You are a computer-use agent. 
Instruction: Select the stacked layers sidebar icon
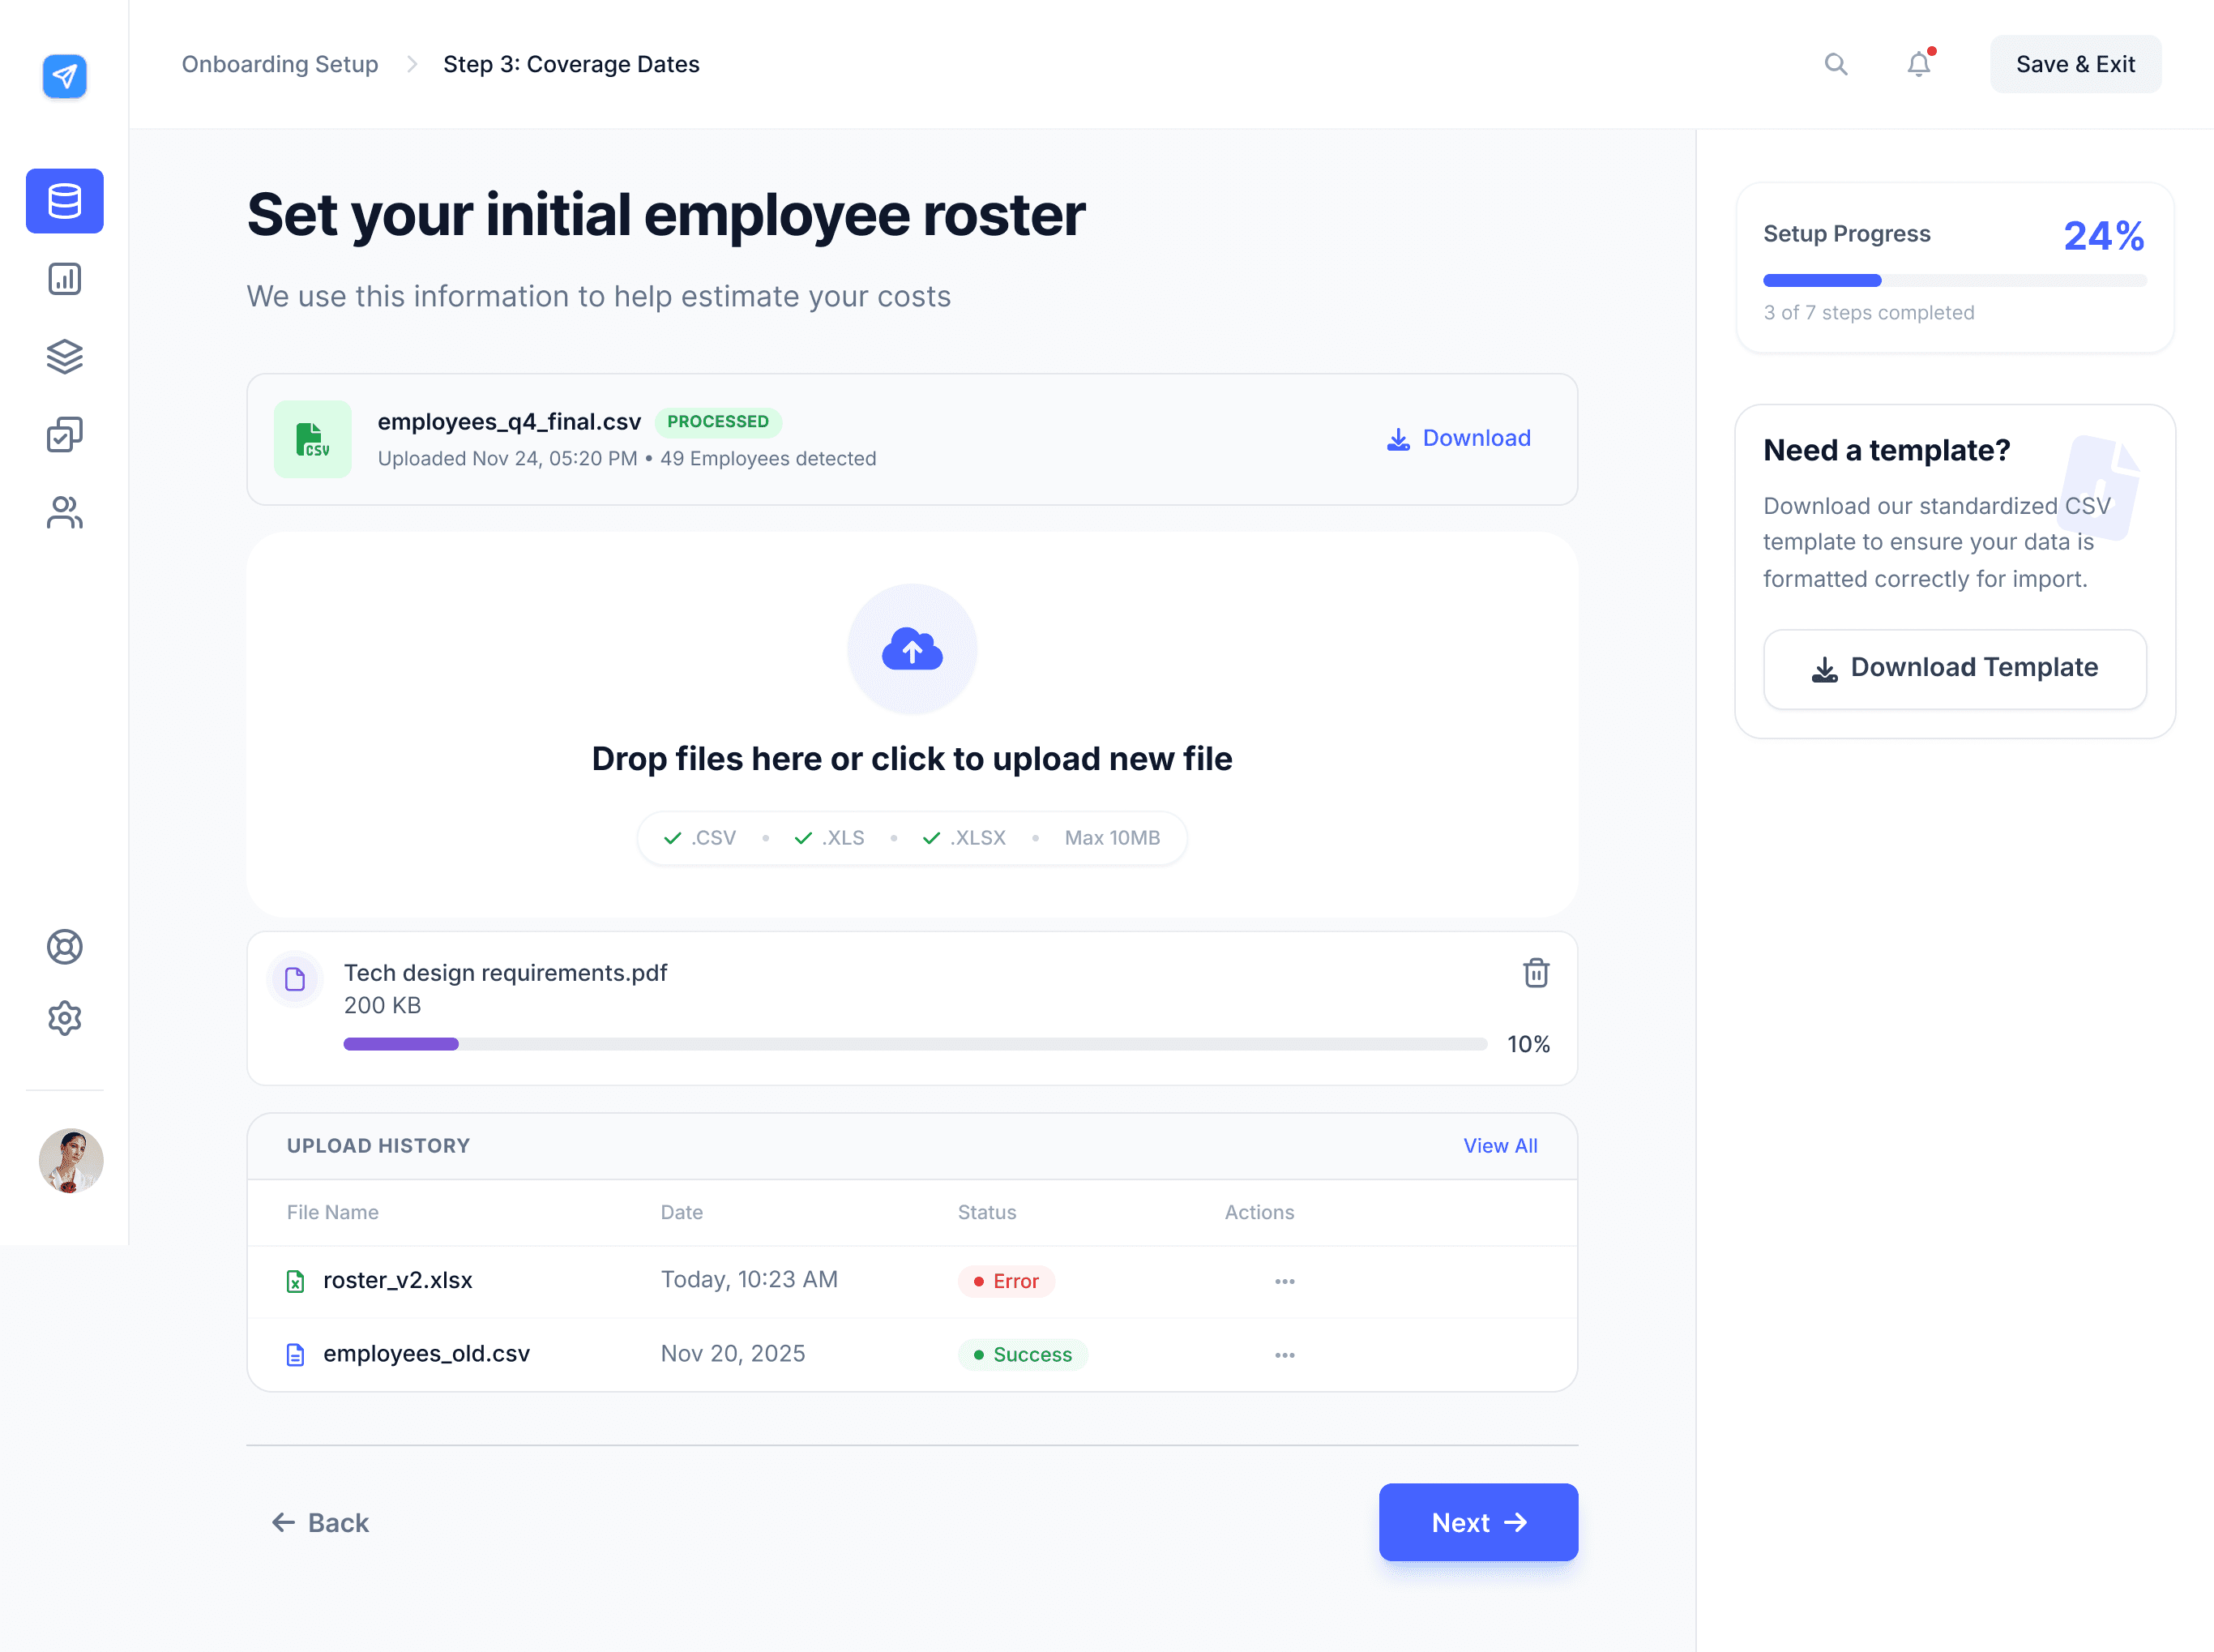[64, 356]
